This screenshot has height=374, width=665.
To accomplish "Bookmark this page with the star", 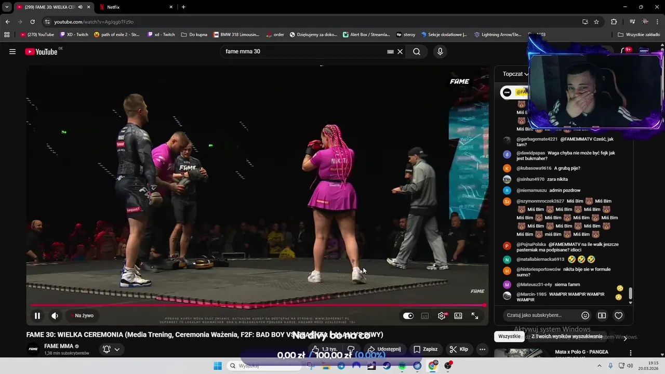I will point(596,22).
